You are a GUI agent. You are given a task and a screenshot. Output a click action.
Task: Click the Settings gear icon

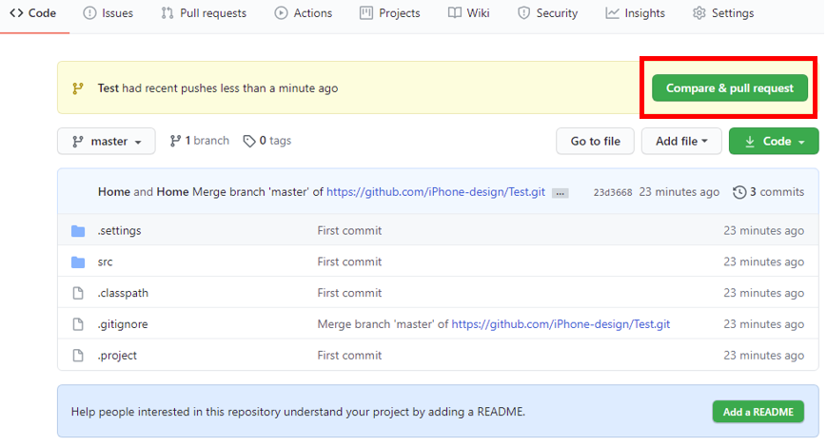point(699,13)
